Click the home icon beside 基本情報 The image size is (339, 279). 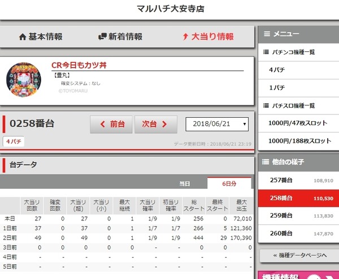point(23,37)
